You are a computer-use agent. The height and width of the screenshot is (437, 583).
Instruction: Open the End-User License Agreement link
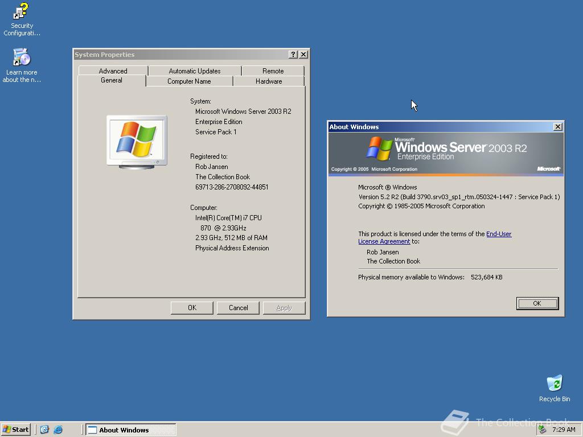499,233
